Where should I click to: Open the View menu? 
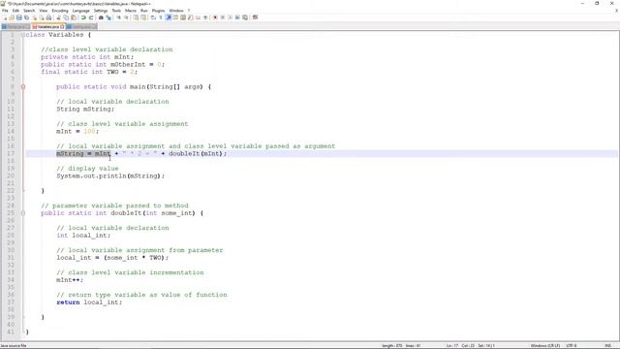click(x=44, y=11)
